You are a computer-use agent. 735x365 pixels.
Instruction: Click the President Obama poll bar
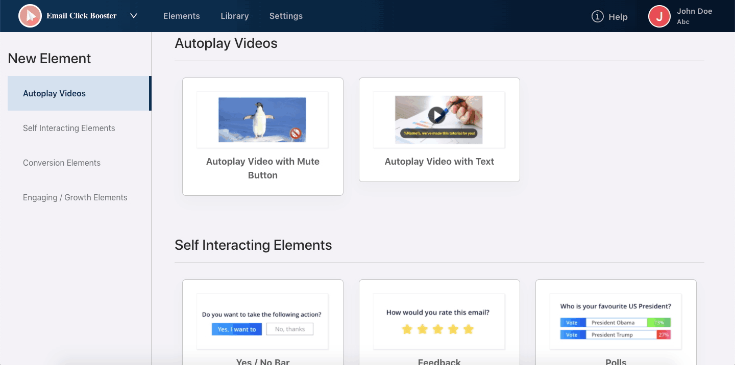tap(615, 323)
